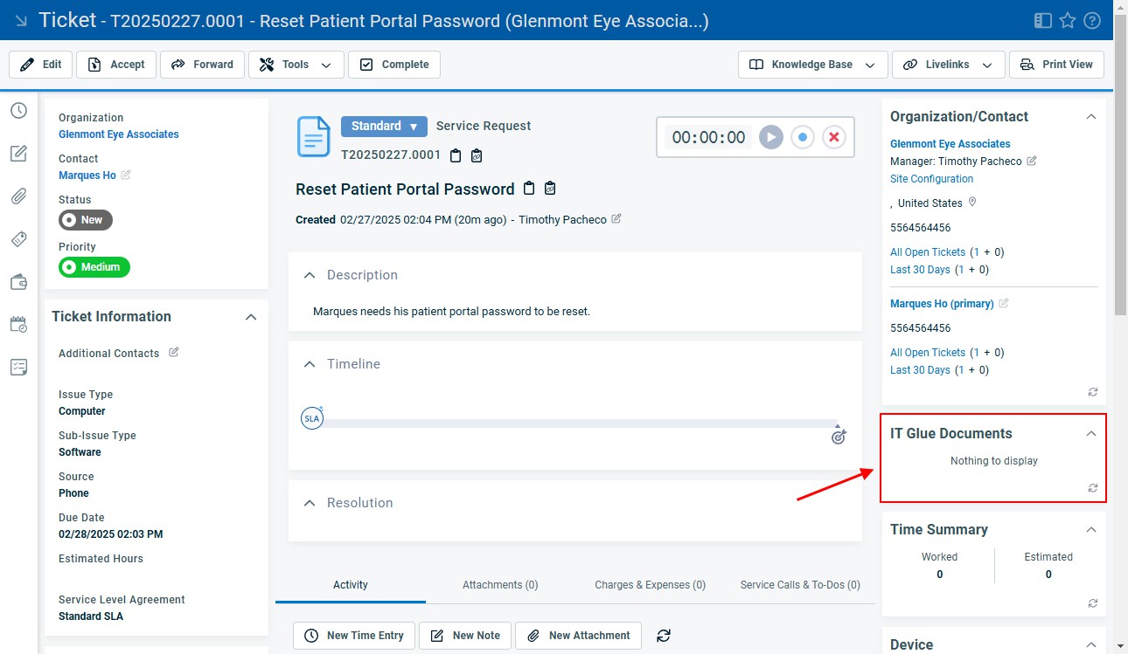Image resolution: width=1128 pixels, height=654 pixels.
Task: Open the wallet charges icon in left sidebar
Action: point(18,282)
